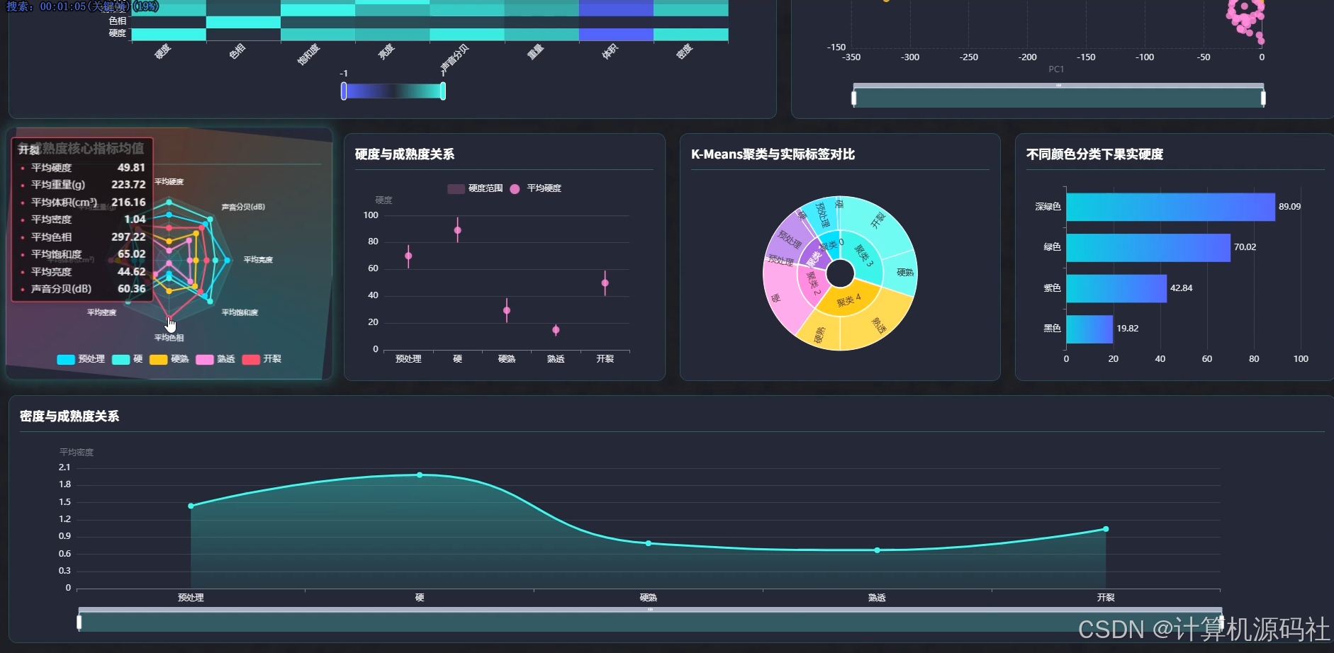The height and width of the screenshot is (653, 1334).
Task: Click the 不同颜色分类下果实硬度 title
Action: click(1095, 154)
